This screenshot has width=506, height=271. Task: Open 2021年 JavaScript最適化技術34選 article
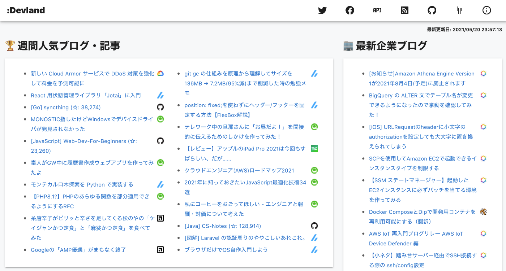click(245, 187)
